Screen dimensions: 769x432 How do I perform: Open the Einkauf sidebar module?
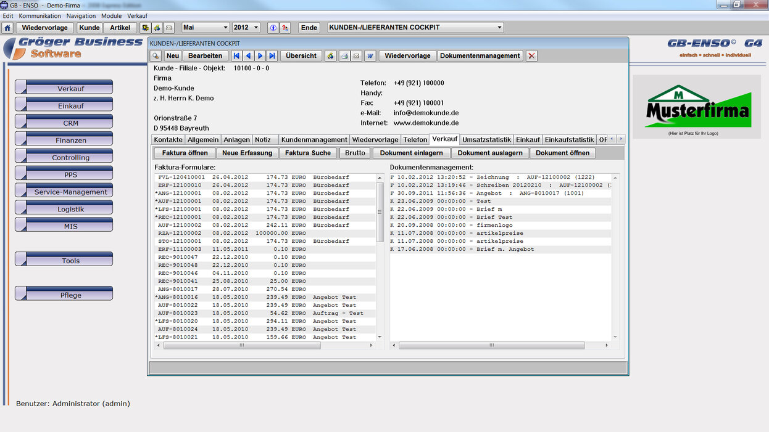[64, 105]
